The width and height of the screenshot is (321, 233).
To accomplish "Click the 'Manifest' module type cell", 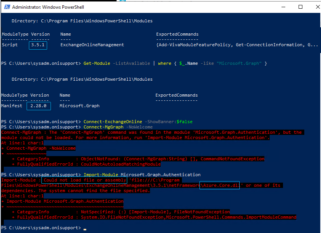I will point(11,106).
